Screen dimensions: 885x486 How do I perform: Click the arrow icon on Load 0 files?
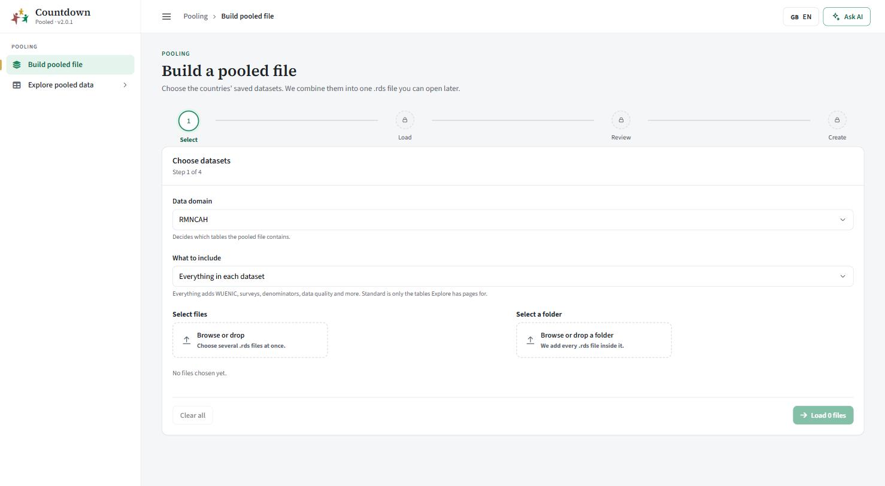[804, 415]
